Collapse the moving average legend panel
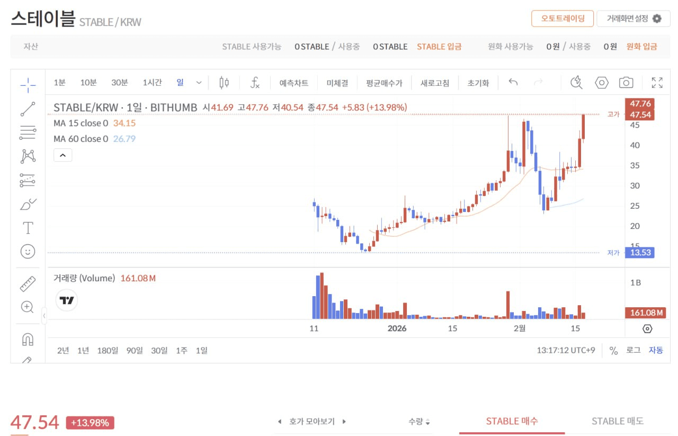This screenshot has width=678, height=436. 63,155
